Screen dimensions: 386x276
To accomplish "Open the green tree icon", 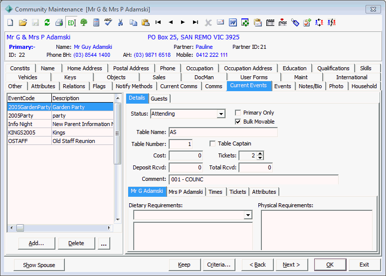I will click(84, 22).
